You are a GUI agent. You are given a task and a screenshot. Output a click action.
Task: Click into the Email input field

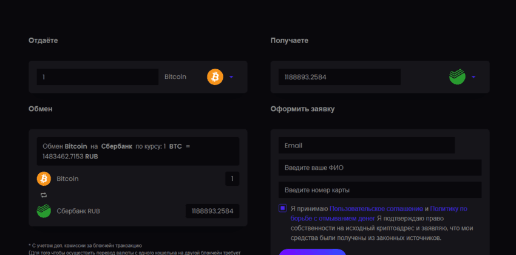point(366,146)
